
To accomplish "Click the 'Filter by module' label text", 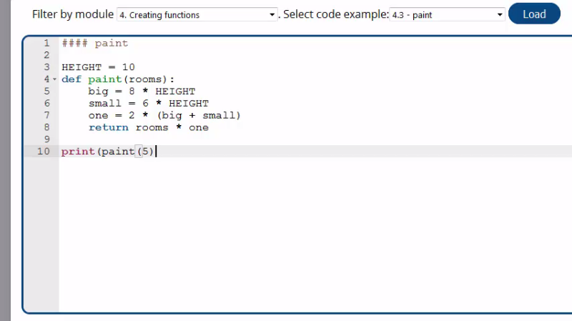I will point(72,14).
